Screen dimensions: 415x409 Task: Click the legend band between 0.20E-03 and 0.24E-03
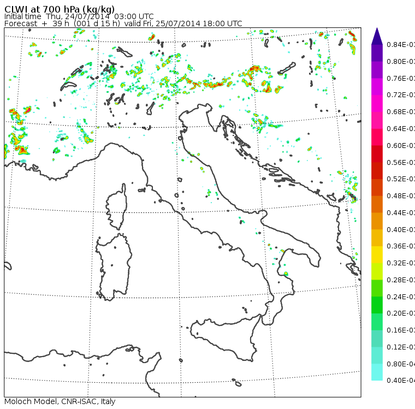click(377, 305)
